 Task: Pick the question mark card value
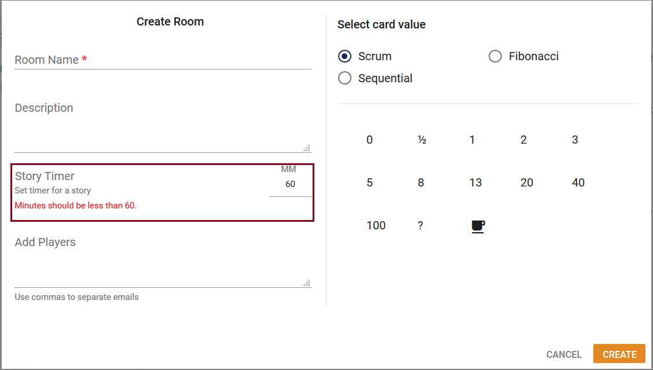[420, 225]
